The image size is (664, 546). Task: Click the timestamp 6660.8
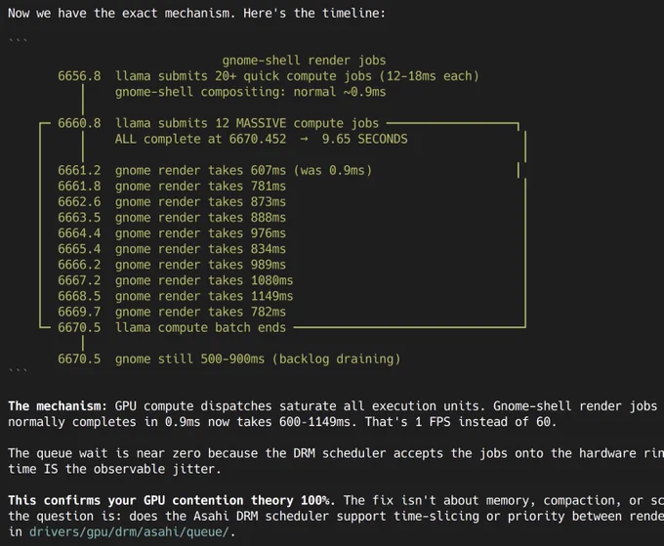[79, 123]
